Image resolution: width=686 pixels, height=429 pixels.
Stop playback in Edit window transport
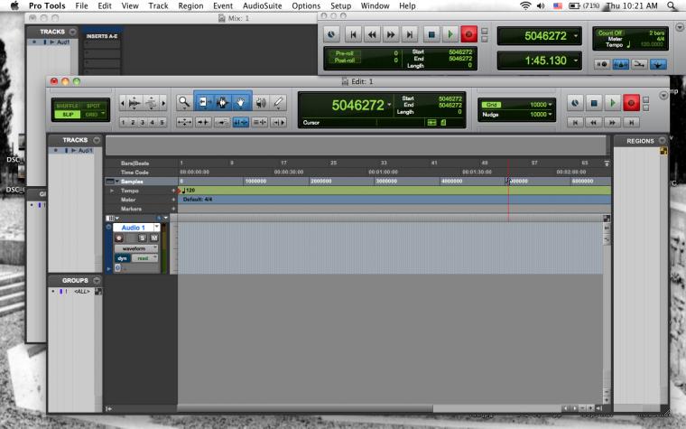tap(594, 103)
